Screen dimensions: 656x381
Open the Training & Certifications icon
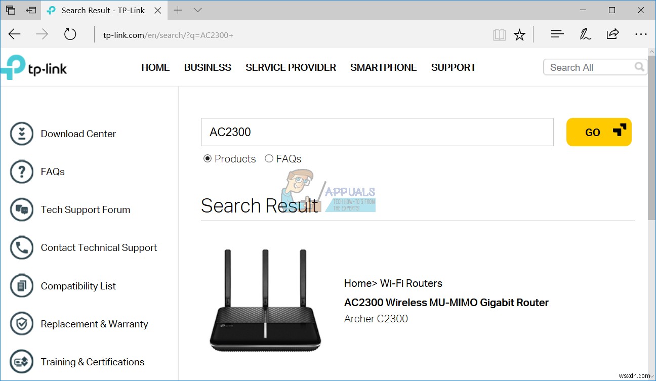(21, 361)
